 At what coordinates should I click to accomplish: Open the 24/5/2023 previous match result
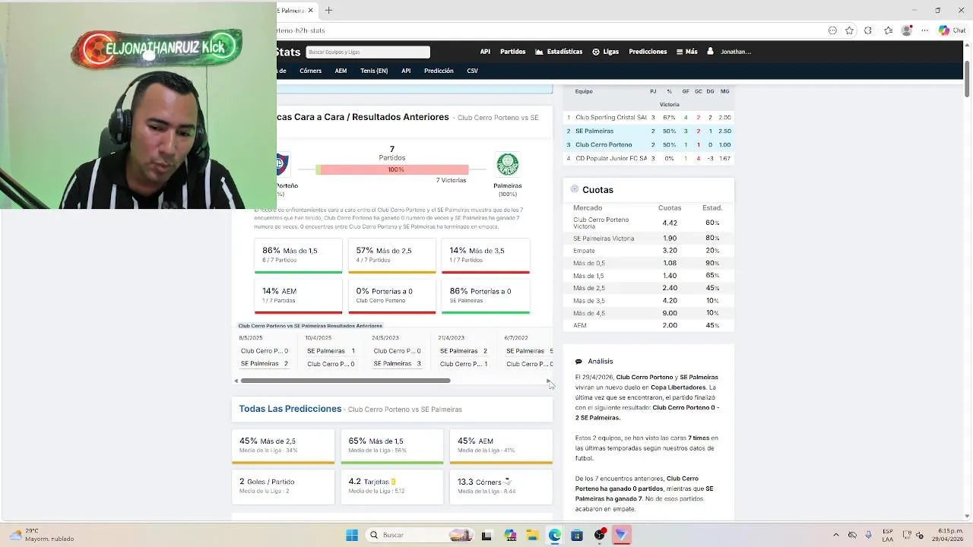point(397,351)
